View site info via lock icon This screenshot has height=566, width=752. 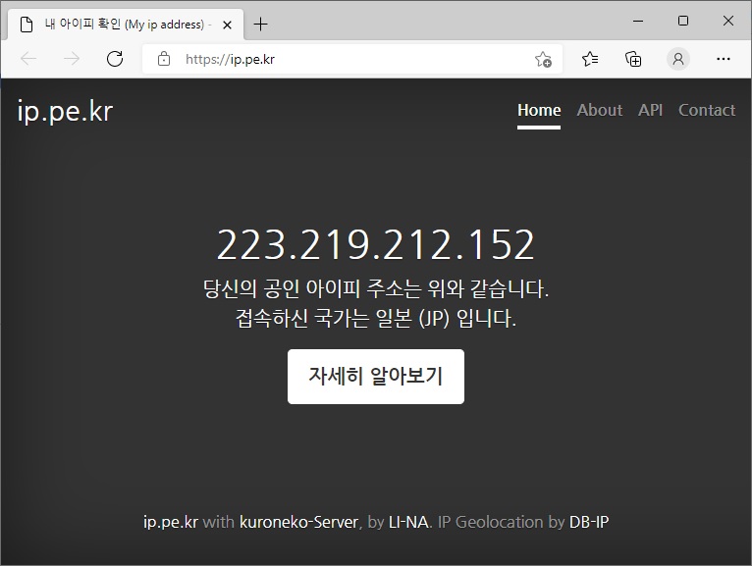point(164,59)
